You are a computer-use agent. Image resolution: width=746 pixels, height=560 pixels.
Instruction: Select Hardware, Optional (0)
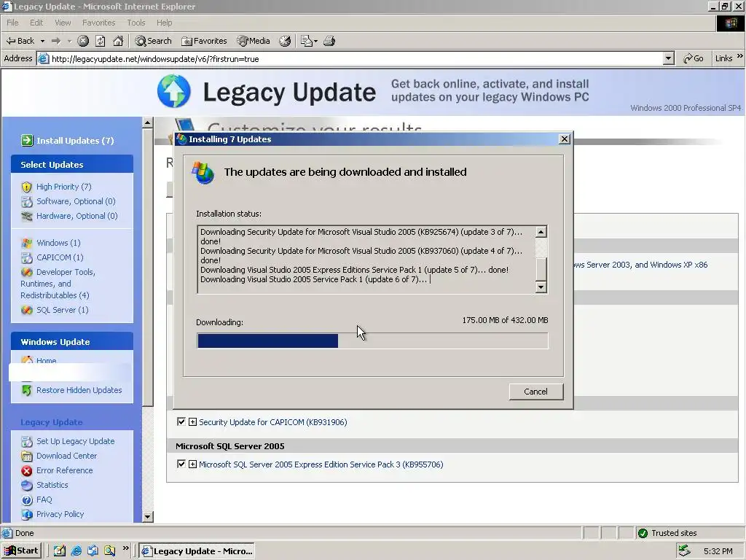[x=77, y=216]
